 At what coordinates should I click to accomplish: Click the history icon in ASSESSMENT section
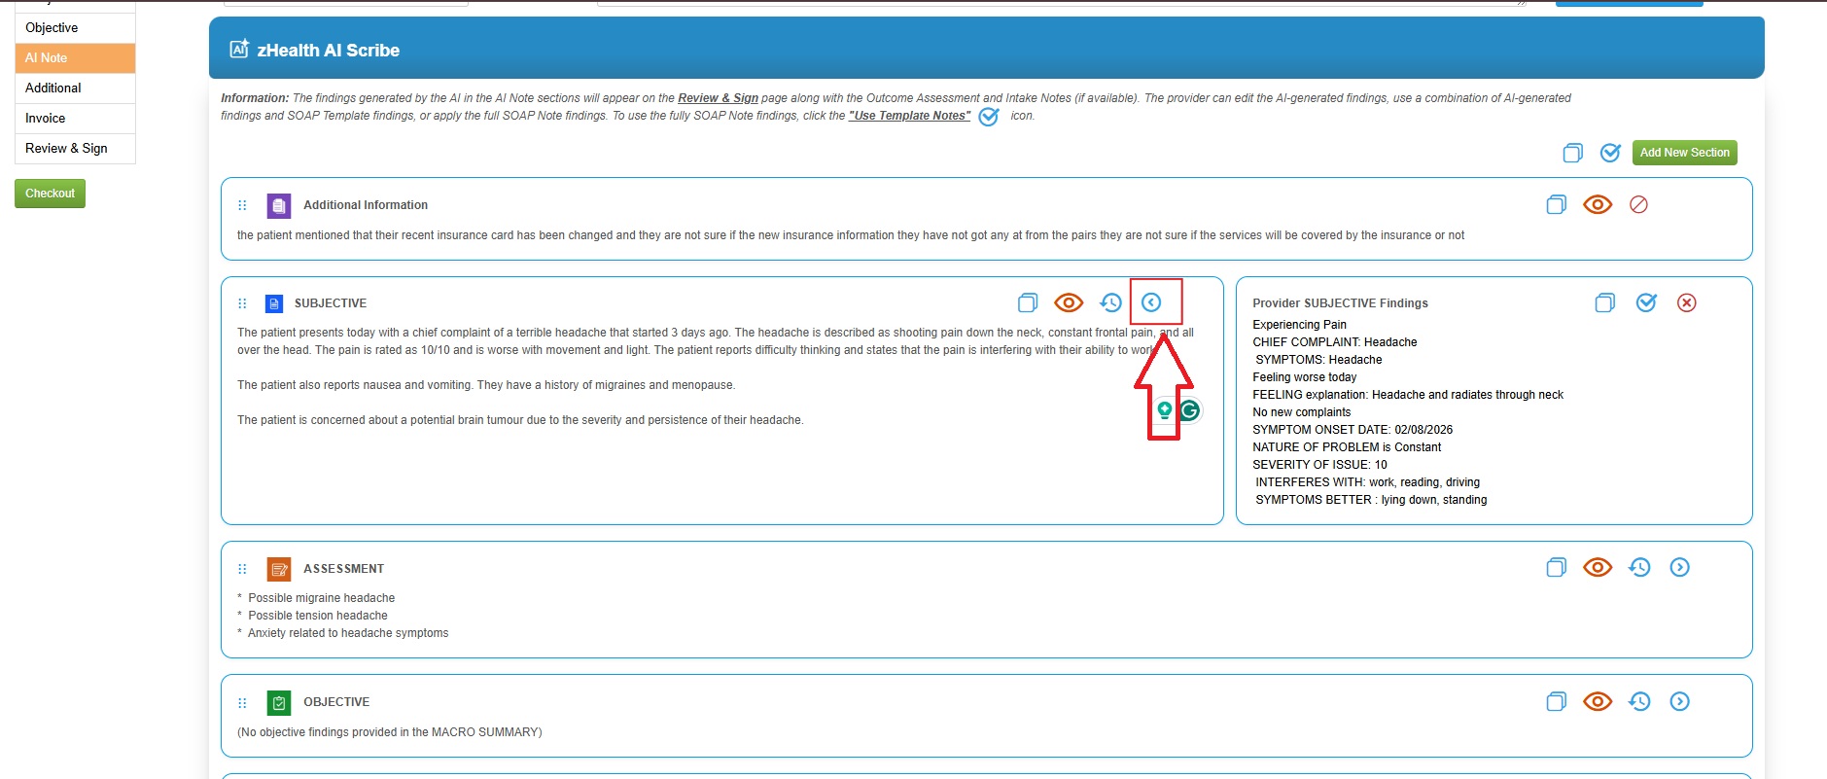pyautogui.click(x=1639, y=567)
